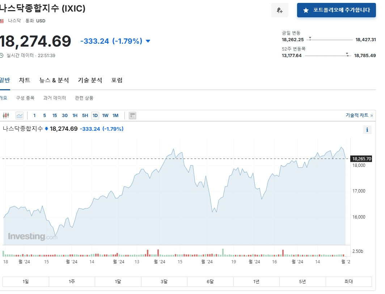The height and width of the screenshot is (294, 385).
Task: Select the 1M interval
Action: point(115,115)
